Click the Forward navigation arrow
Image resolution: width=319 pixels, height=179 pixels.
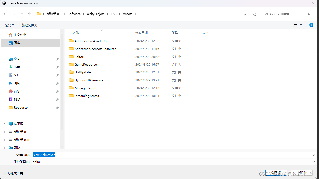coord(14,14)
